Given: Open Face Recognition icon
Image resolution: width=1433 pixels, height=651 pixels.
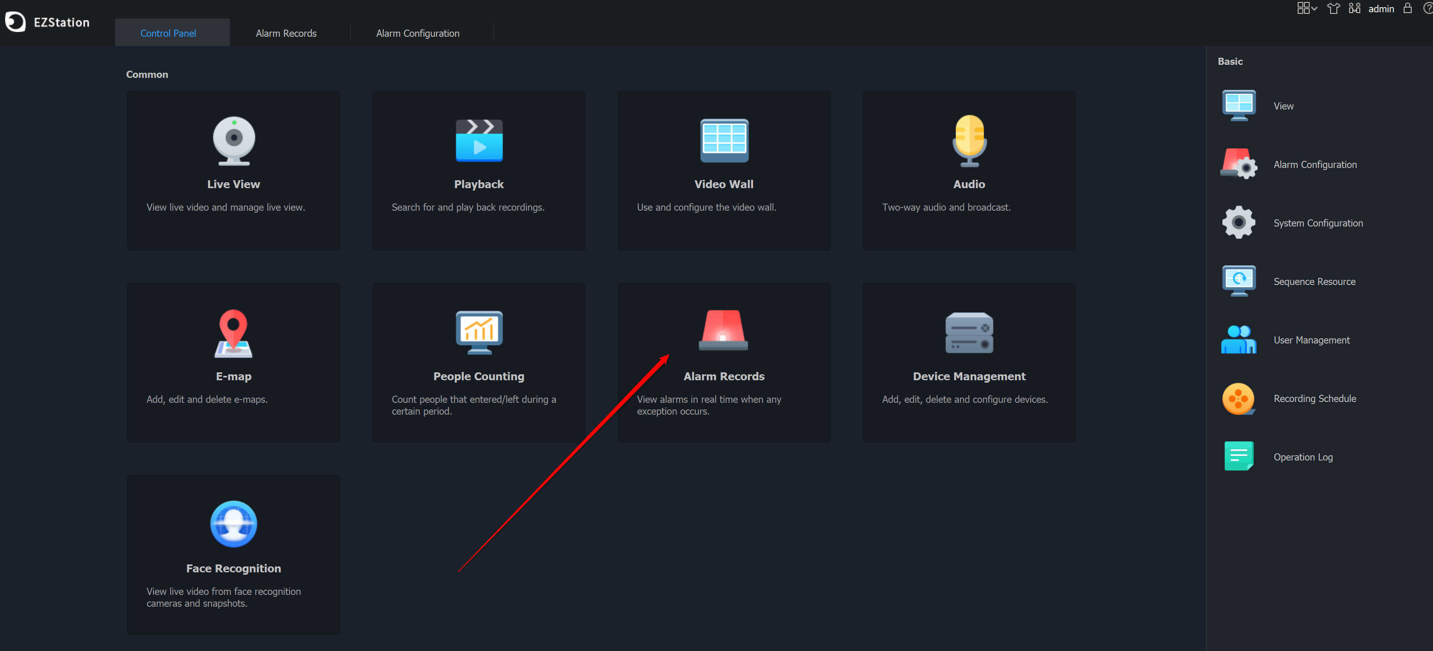Looking at the screenshot, I should (234, 524).
